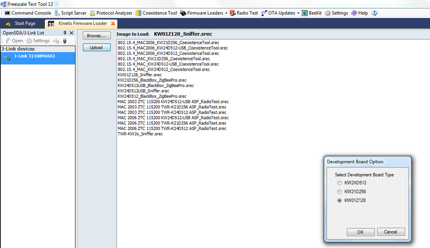The height and width of the screenshot is (248, 430).
Task: Launch the Protocol Analyzer
Action: (x=111, y=13)
